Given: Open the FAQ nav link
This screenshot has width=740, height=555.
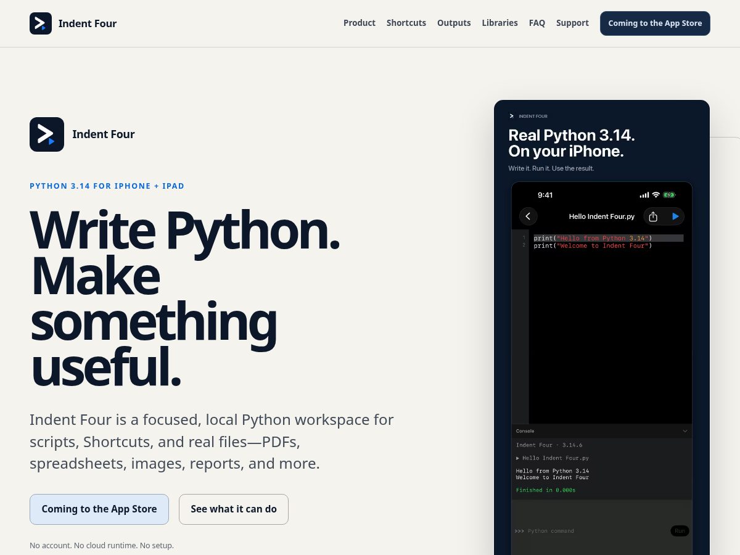Looking at the screenshot, I should point(537,23).
